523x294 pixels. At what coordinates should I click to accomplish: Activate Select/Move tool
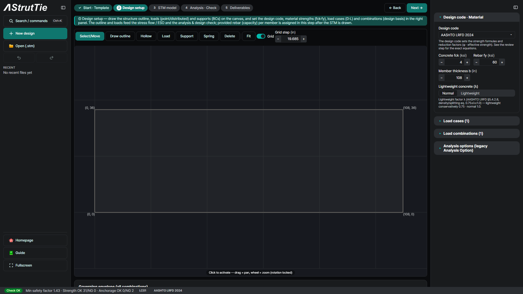point(90,36)
